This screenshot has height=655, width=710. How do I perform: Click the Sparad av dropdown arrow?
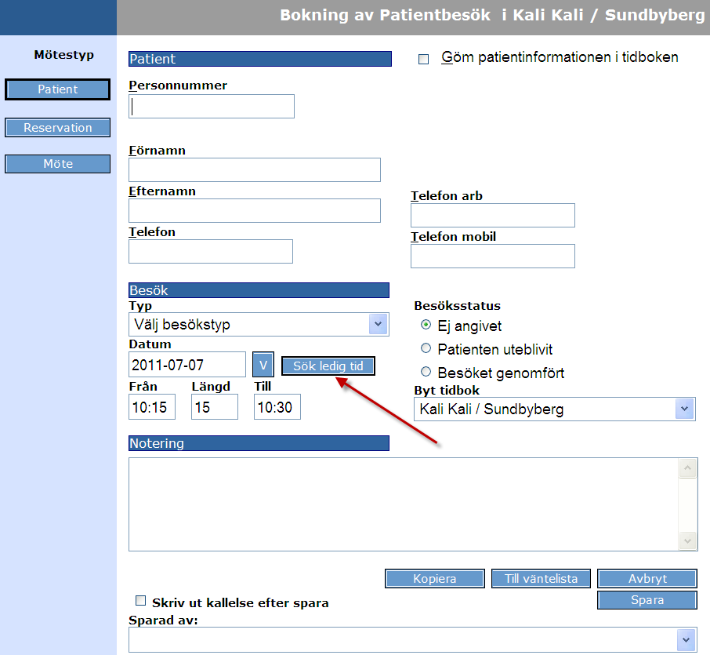(686, 639)
